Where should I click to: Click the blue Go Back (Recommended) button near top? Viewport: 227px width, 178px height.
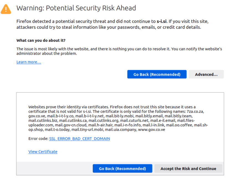(x=157, y=74)
